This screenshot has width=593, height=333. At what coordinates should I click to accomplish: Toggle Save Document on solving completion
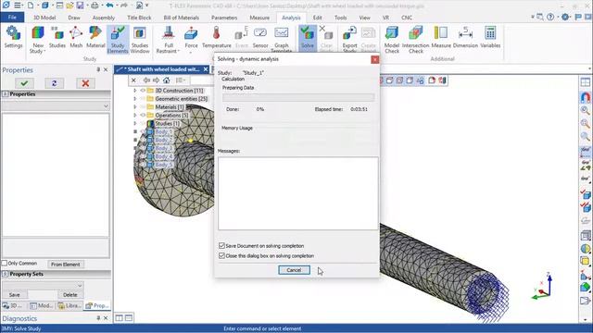222,245
